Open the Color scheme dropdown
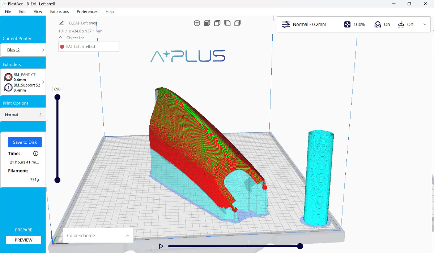This screenshot has height=253, width=434. click(98, 236)
